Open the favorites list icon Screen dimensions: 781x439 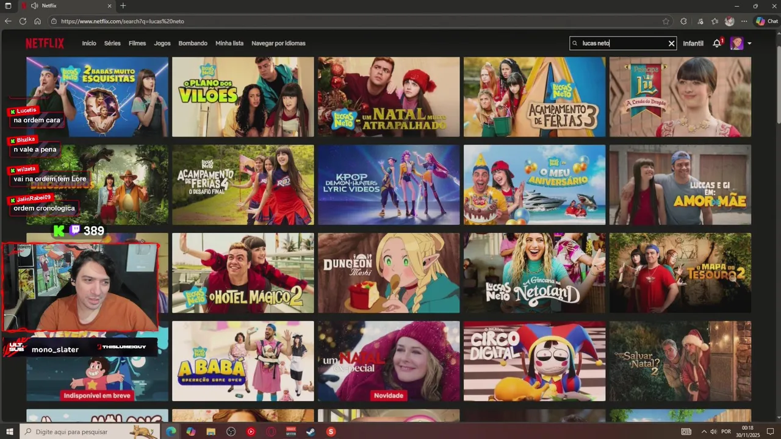pos(714,21)
